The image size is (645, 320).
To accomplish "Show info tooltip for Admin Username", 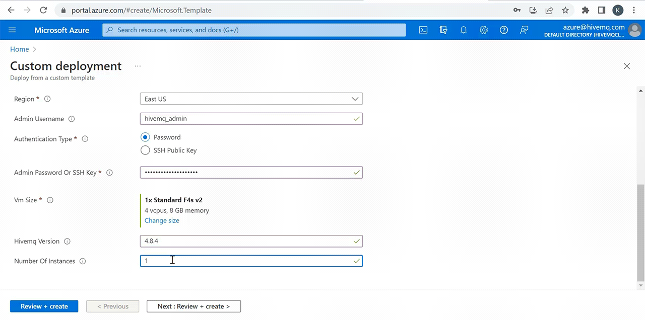I will tap(72, 119).
